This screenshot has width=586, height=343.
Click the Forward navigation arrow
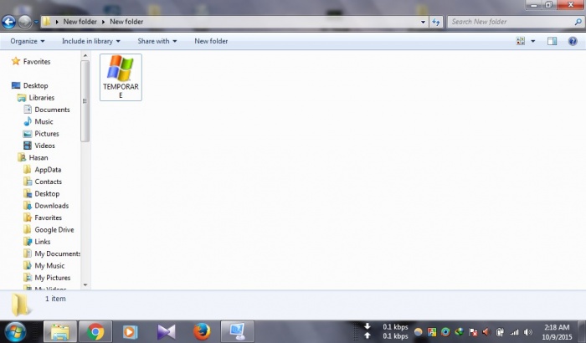(x=24, y=22)
